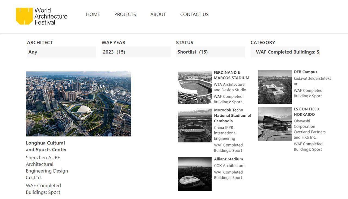Click the Allianz Stadium title link
The height and width of the screenshot is (199, 348).
(x=228, y=159)
